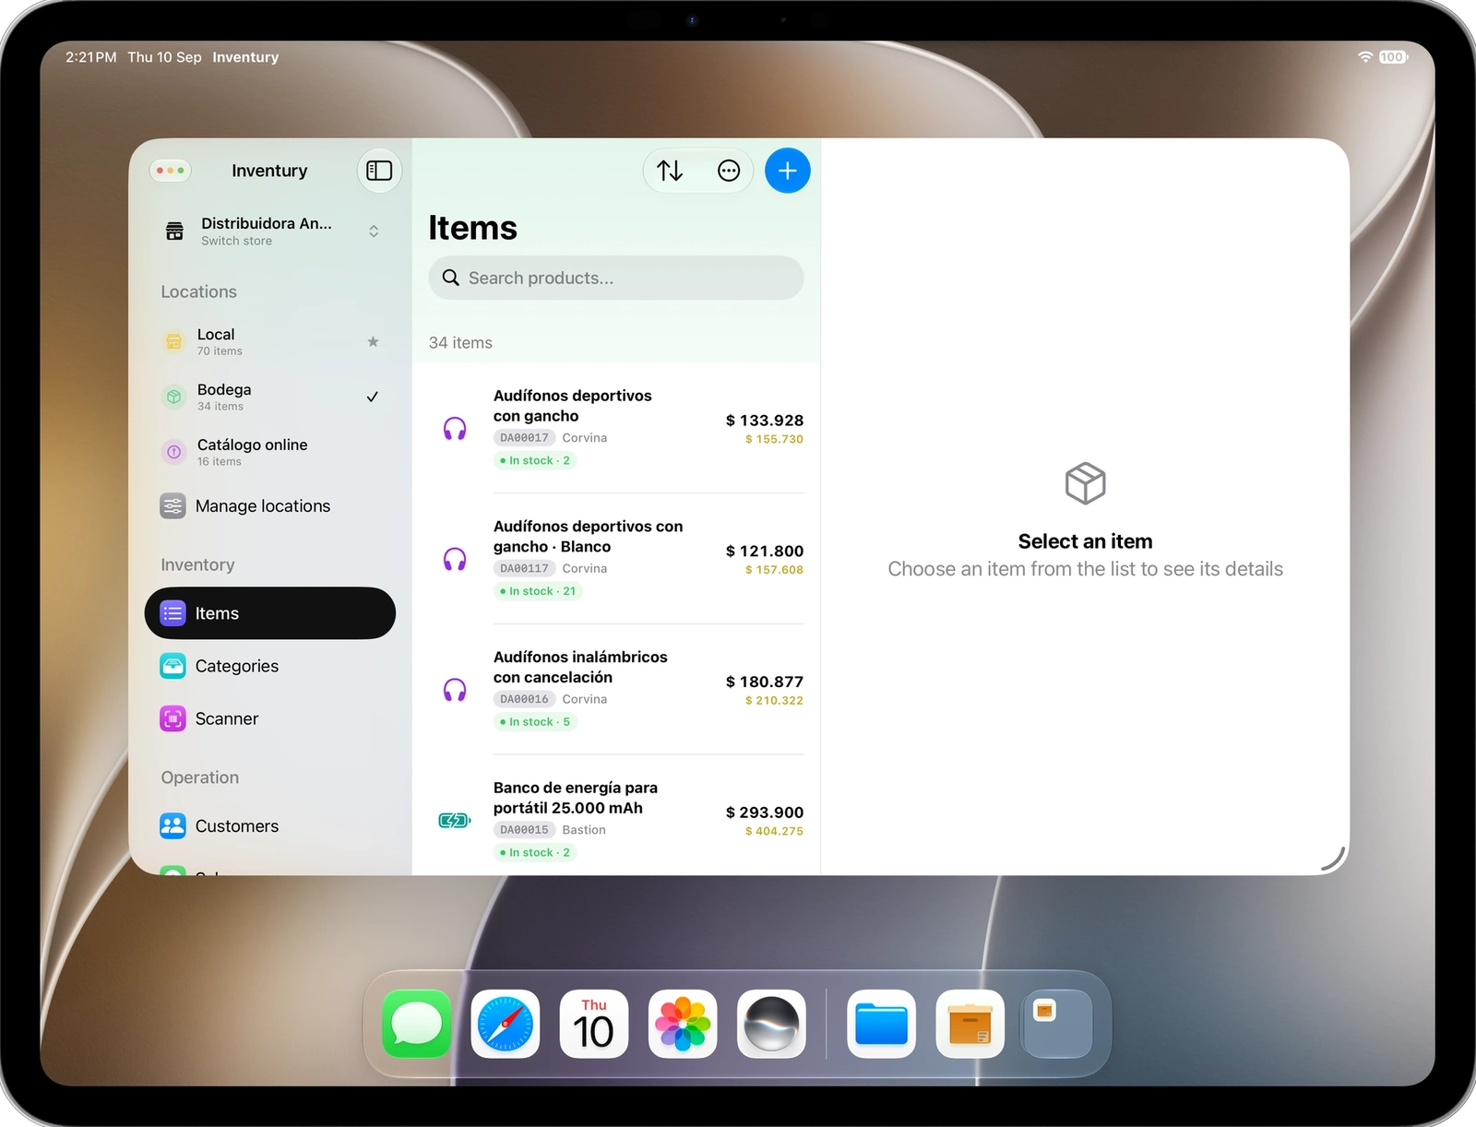Viewport: 1476px width, 1127px height.
Task: Click the 34 items count label
Action: click(460, 343)
